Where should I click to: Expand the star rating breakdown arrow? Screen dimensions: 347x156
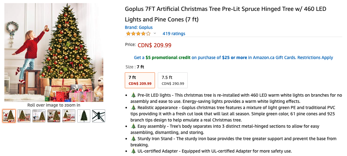coord(155,34)
